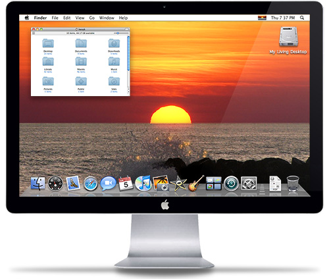The image size is (329, 279).
Task: Click the menu bar clock
Action: (283, 18)
